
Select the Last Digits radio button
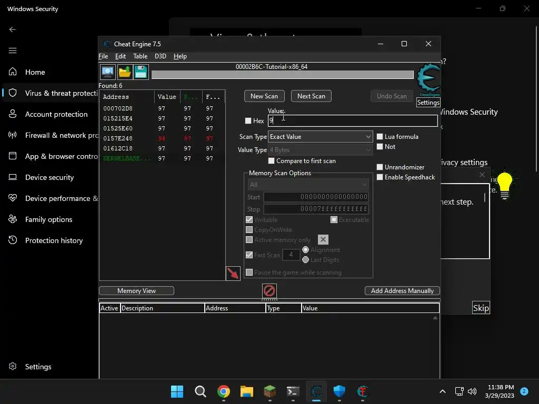click(x=305, y=259)
